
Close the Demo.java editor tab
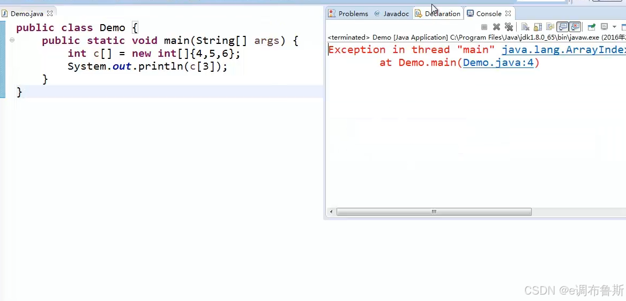(x=50, y=13)
